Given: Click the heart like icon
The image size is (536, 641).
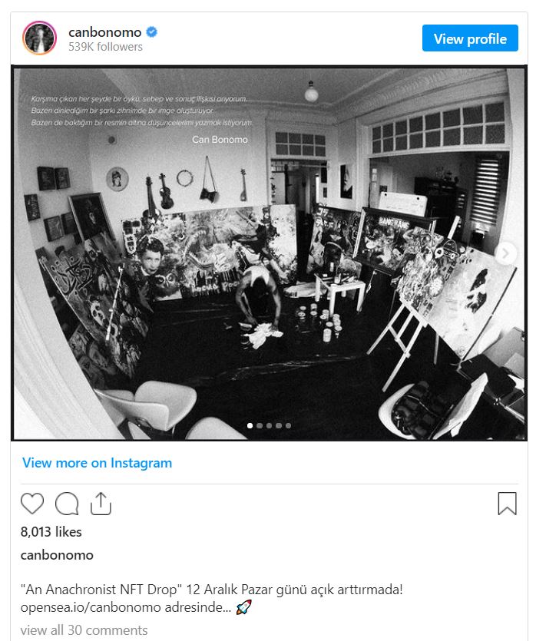Looking at the screenshot, I should coord(32,504).
